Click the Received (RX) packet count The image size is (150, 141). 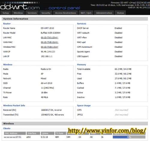(51, 110)
